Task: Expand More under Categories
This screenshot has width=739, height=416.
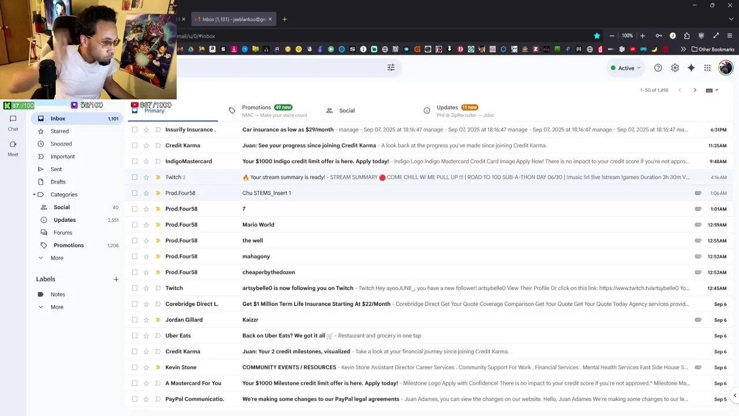Action: pyautogui.click(x=57, y=258)
